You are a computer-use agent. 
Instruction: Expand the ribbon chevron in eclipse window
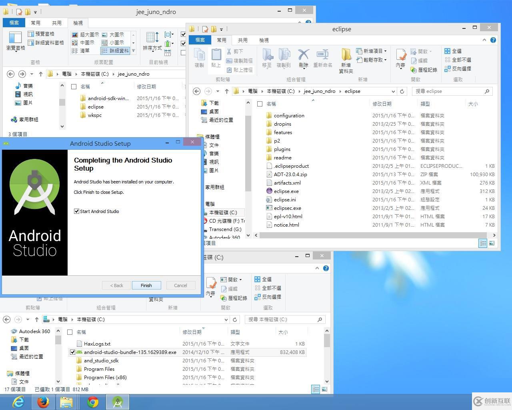[484, 40]
